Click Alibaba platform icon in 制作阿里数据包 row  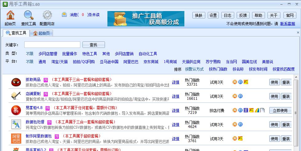point(240,138)
